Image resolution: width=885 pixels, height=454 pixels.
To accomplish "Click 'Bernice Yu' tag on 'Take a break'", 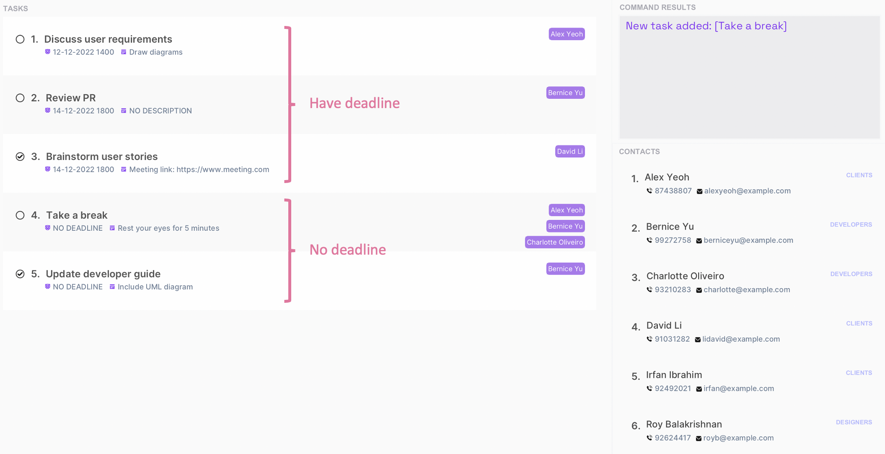I will (x=565, y=226).
